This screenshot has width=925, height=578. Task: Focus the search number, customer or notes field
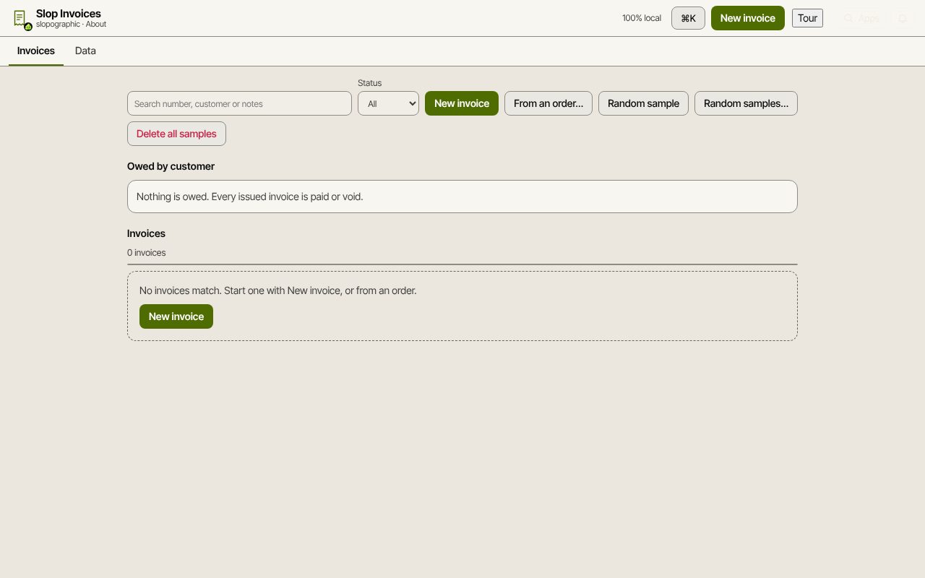pyautogui.click(x=239, y=103)
